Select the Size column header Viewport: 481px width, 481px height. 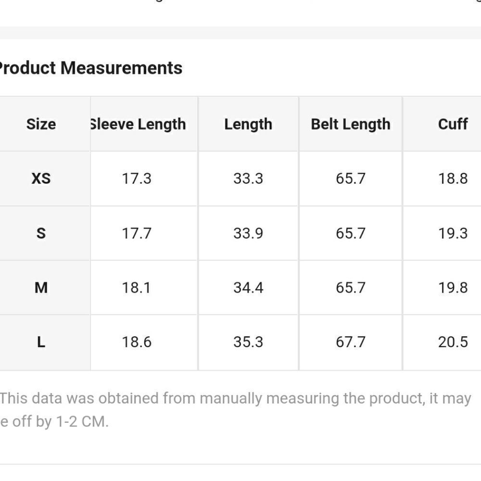tap(41, 124)
